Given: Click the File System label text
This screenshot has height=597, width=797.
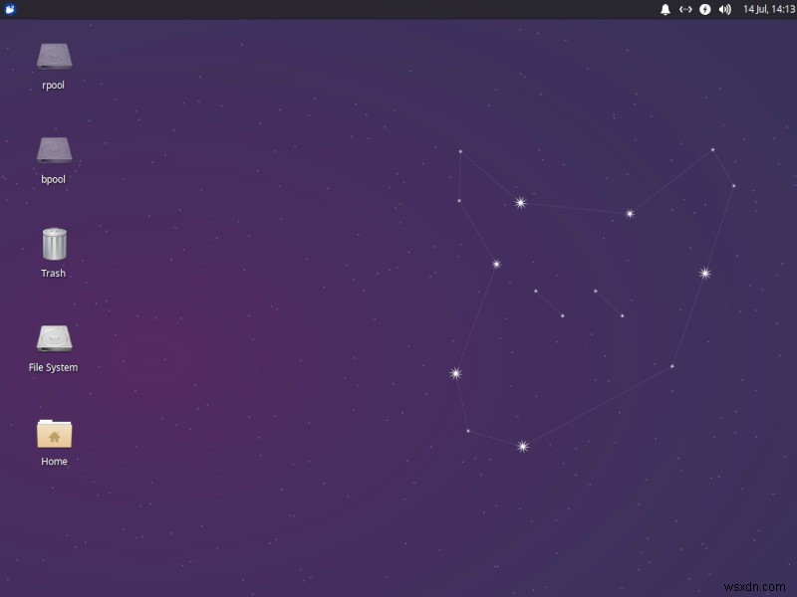Looking at the screenshot, I should 53,367.
